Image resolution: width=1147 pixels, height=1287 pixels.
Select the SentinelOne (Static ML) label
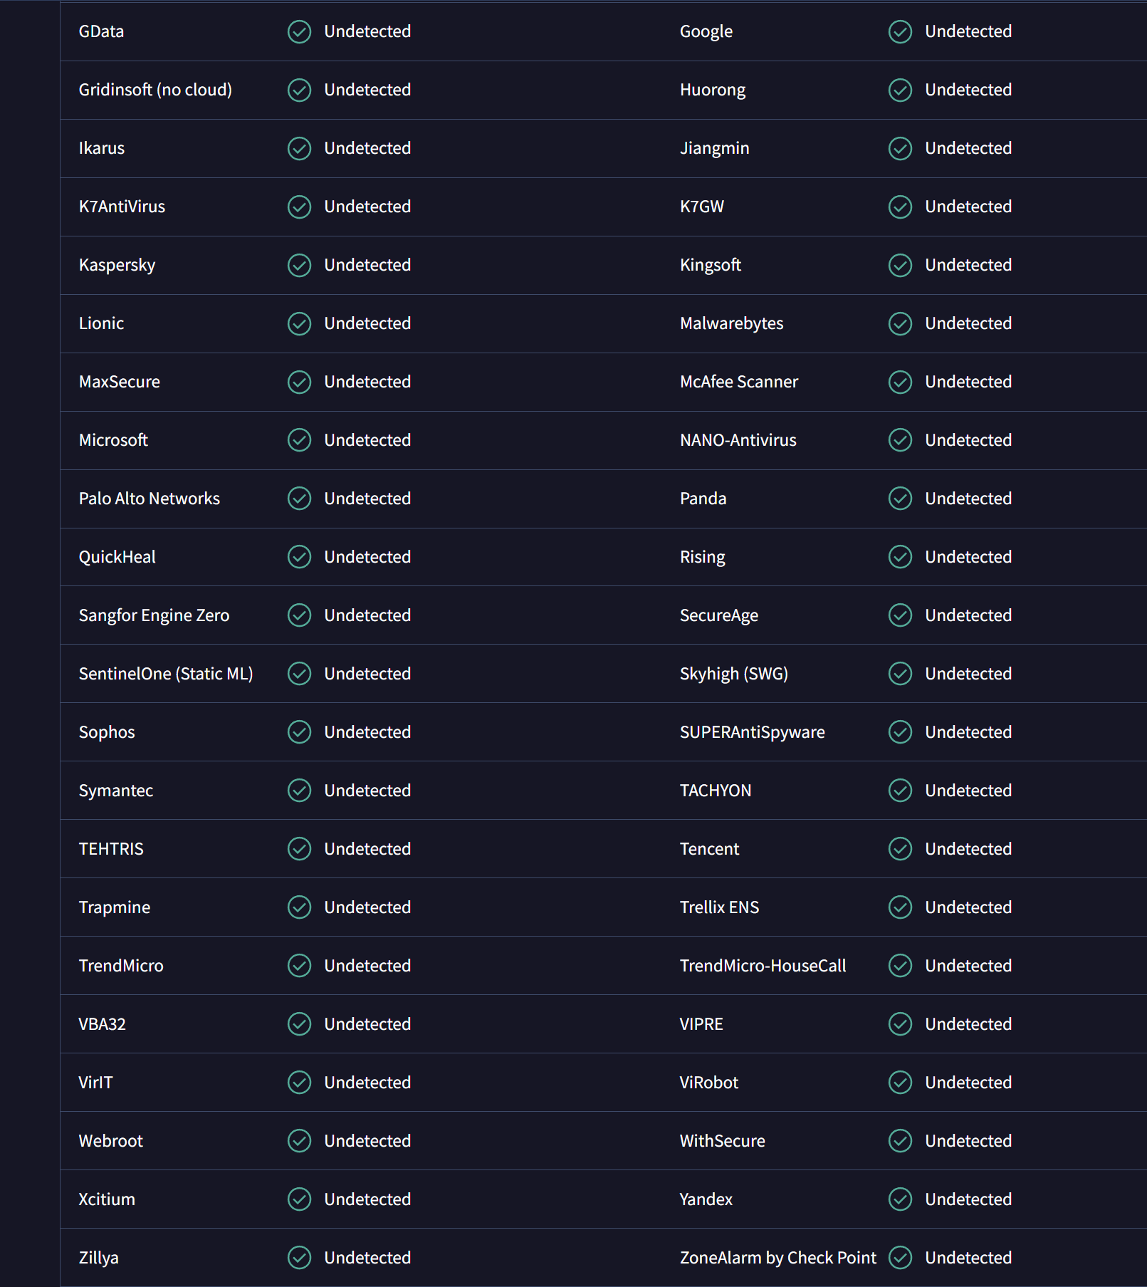pos(166,674)
